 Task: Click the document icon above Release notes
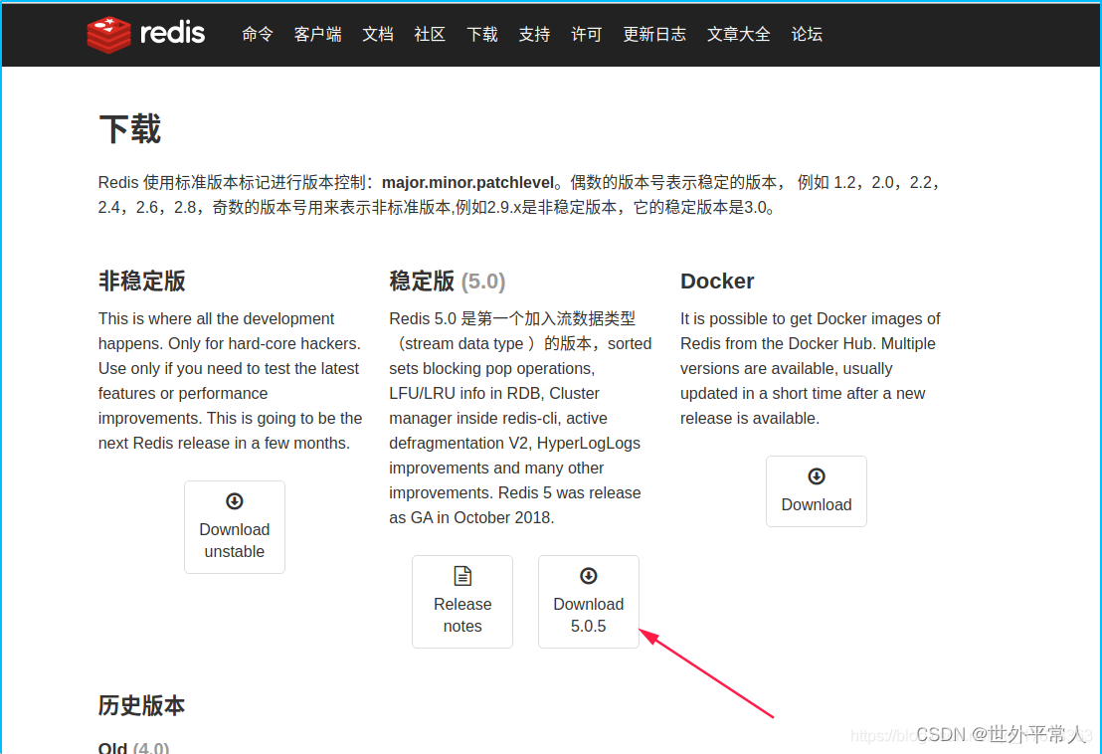tap(462, 575)
